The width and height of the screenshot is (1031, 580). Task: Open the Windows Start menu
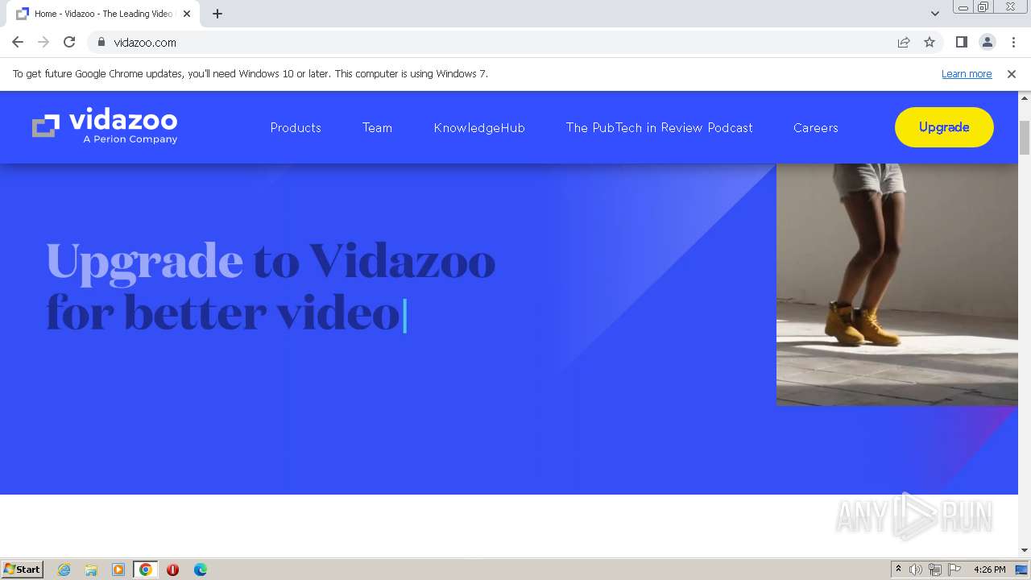click(23, 569)
